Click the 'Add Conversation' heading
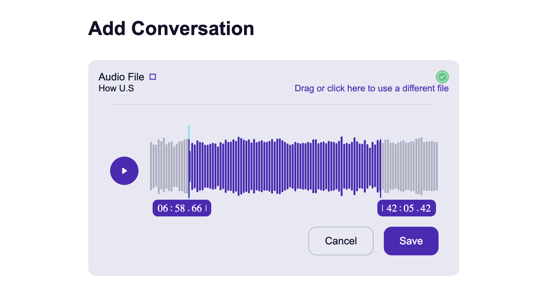Screen dimensions: 539x283 171,28
